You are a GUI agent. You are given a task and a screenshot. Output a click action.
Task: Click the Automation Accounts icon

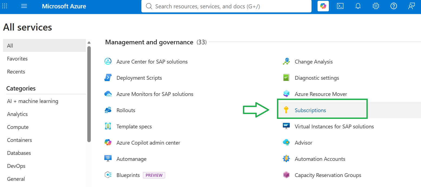pos(286,159)
